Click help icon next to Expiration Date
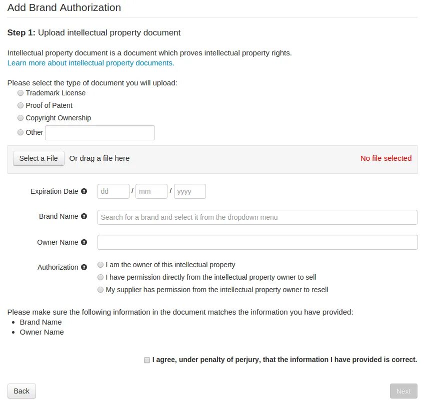 click(x=84, y=191)
